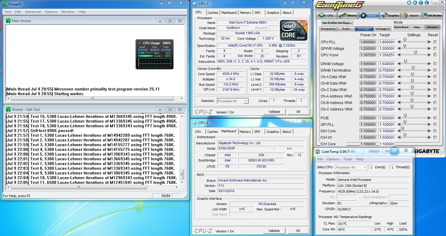Click Worker - Self-Test window icon
The height and width of the screenshot is (236, 446).
[8, 109]
